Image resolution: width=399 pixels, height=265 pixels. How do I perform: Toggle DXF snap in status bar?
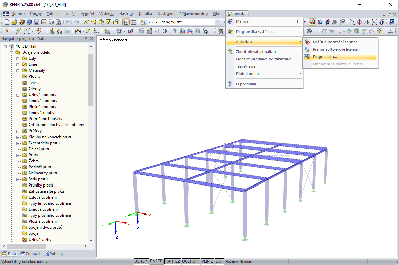click(x=219, y=261)
